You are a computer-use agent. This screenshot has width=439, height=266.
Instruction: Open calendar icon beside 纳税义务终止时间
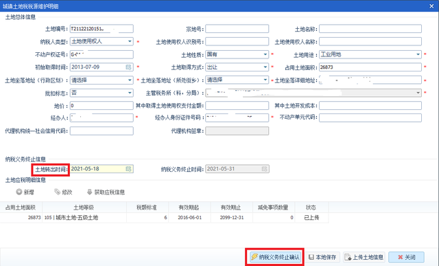(x=264, y=169)
